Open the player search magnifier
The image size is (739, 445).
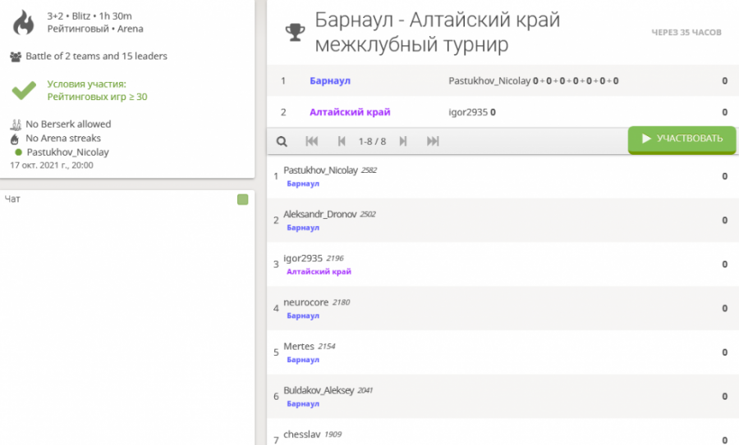pyautogui.click(x=282, y=141)
